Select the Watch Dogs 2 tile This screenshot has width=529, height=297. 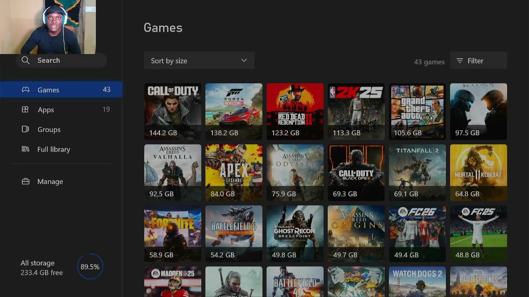click(417, 282)
